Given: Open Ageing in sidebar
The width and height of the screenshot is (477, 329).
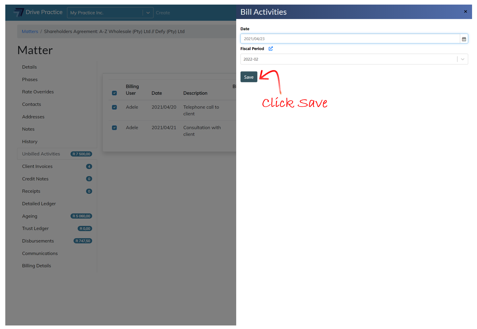Looking at the screenshot, I should click(x=30, y=216).
